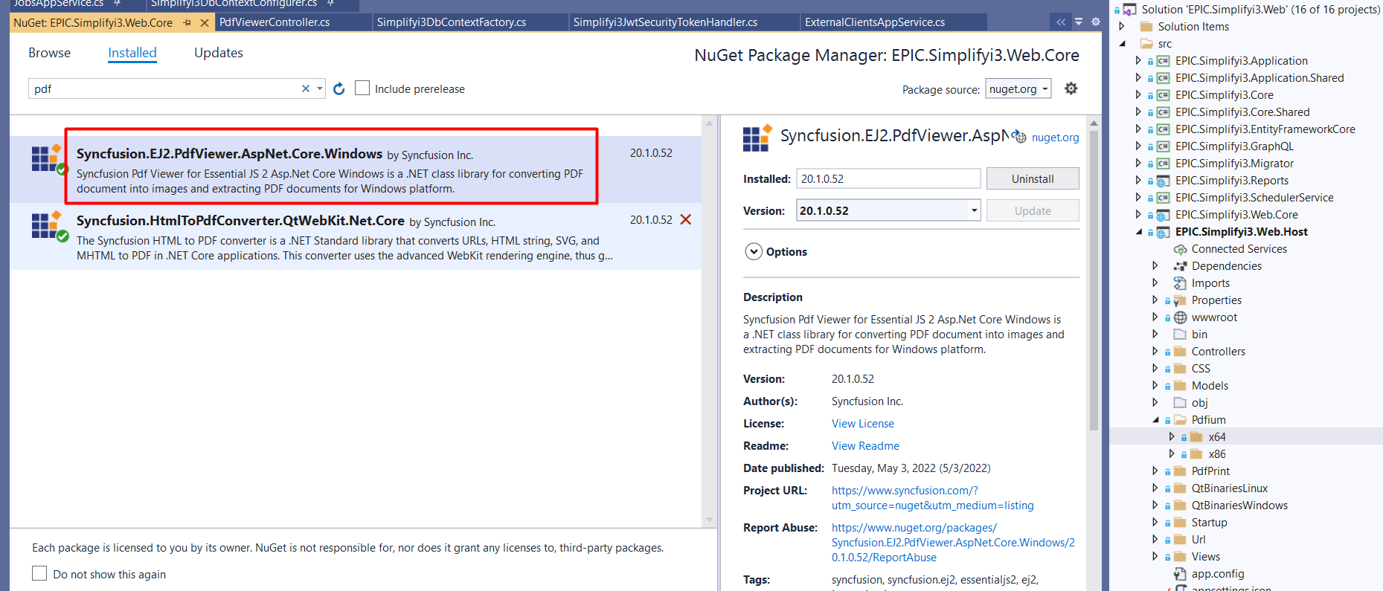Select EPIC.Simplifyi3.Migrator project
The image size is (1383, 591).
click(x=1234, y=164)
